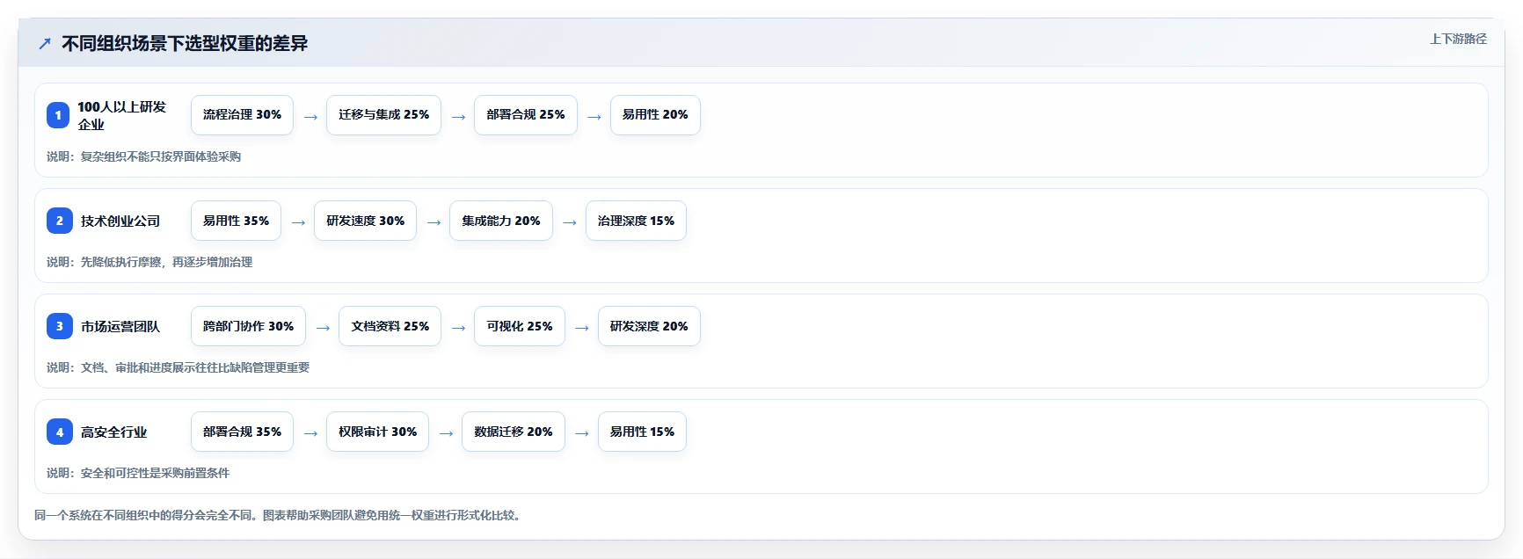Click the footer text 同一个系统在不同组织中
The image size is (1523, 559).
point(280,515)
